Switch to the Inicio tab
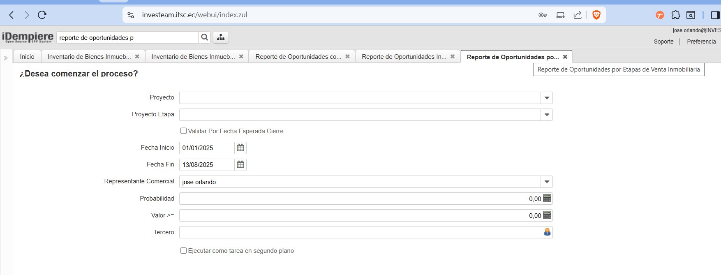This screenshot has height=275, width=721. pyautogui.click(x=27, y=57)
